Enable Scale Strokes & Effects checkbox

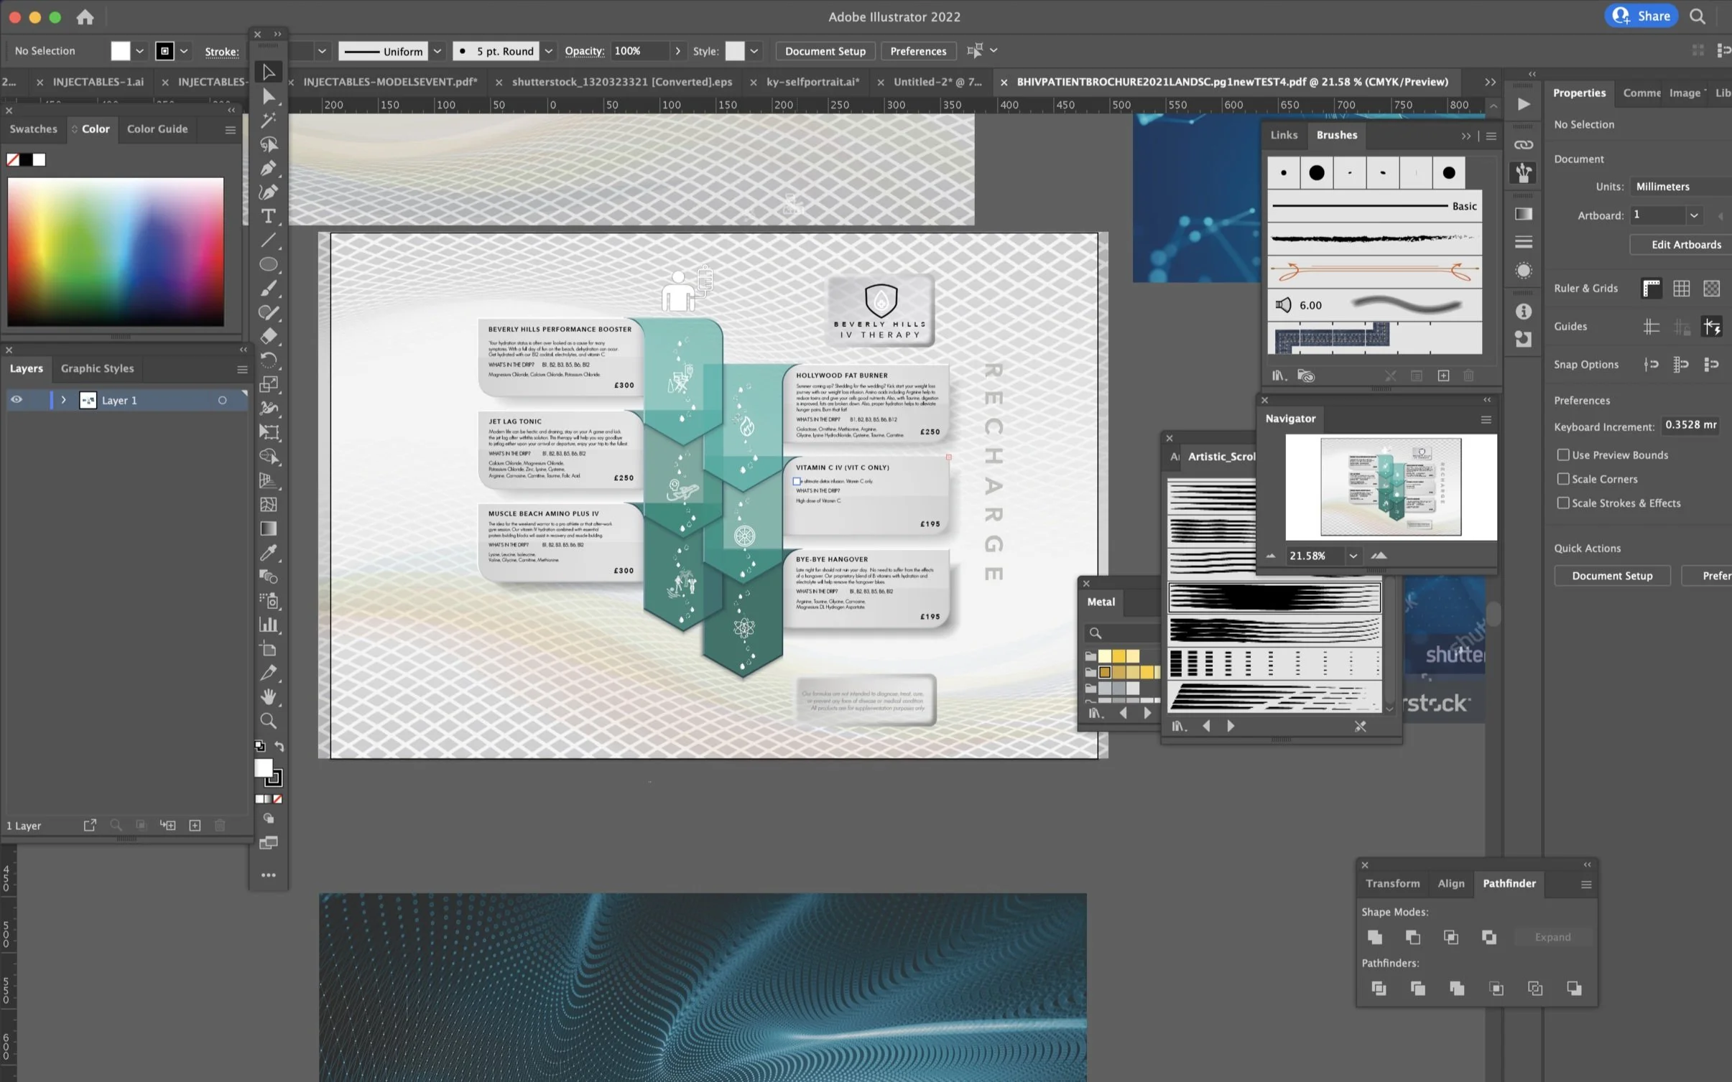point(1562,503)
